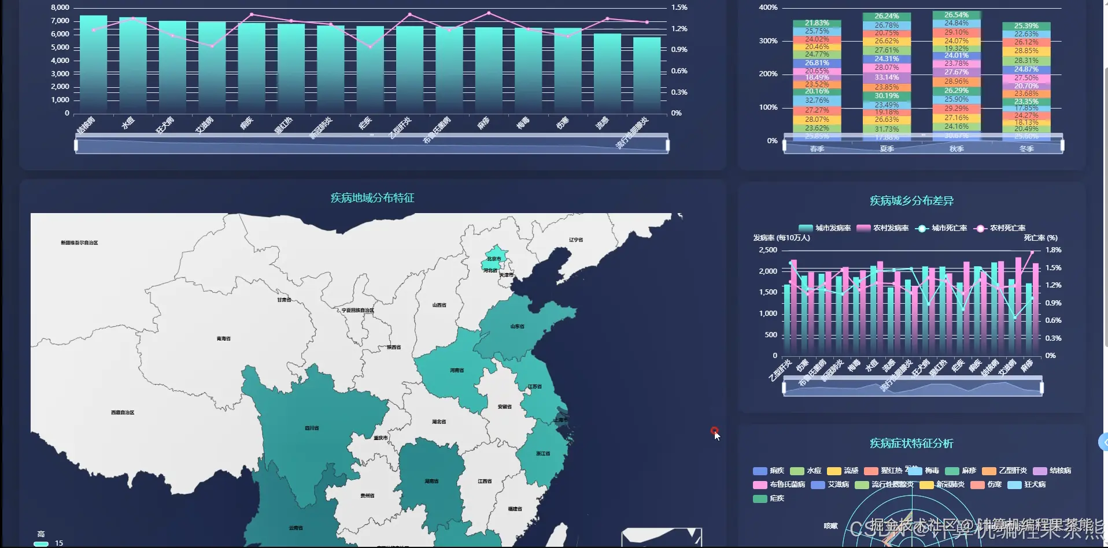The image size is (1108, 548).
Task: Toggle 乙型肝炎 in the symptom chart legend
Action: point(1004,471)
